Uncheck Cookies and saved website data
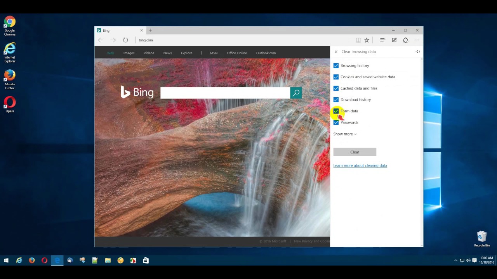This screenshot has width=497, height=279. (336, 77)
